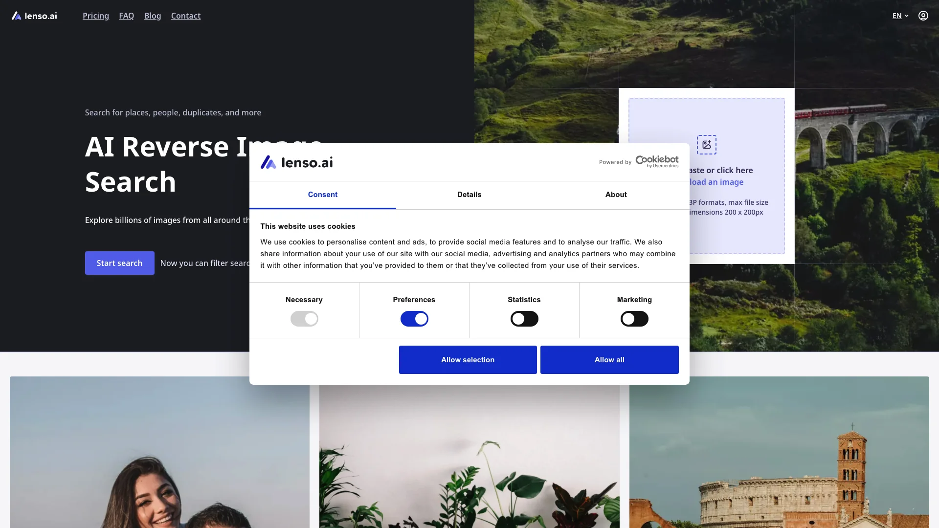Click the lenso.ai dialog logo icon

click(x=268, y=162)
